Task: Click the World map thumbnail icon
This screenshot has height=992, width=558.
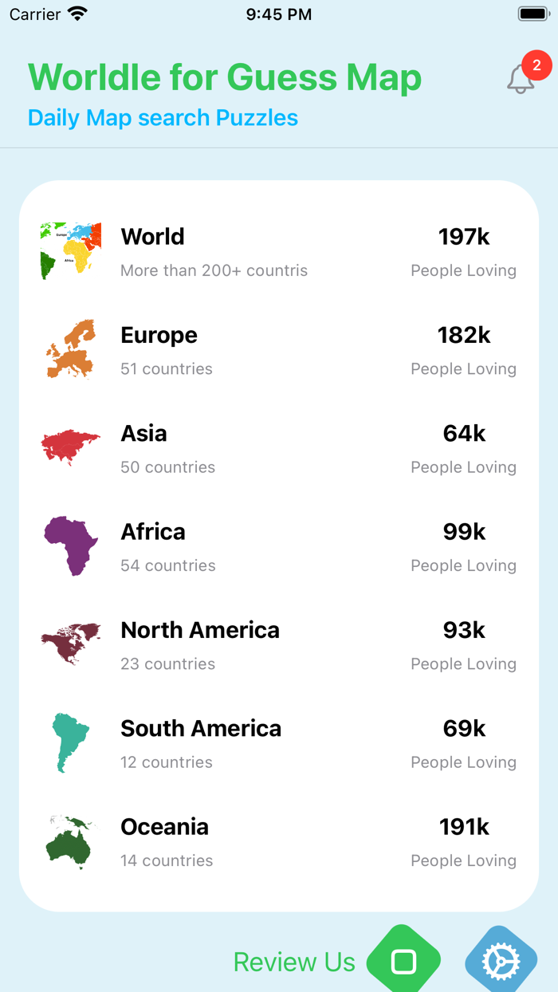Action: pos(70,250)
